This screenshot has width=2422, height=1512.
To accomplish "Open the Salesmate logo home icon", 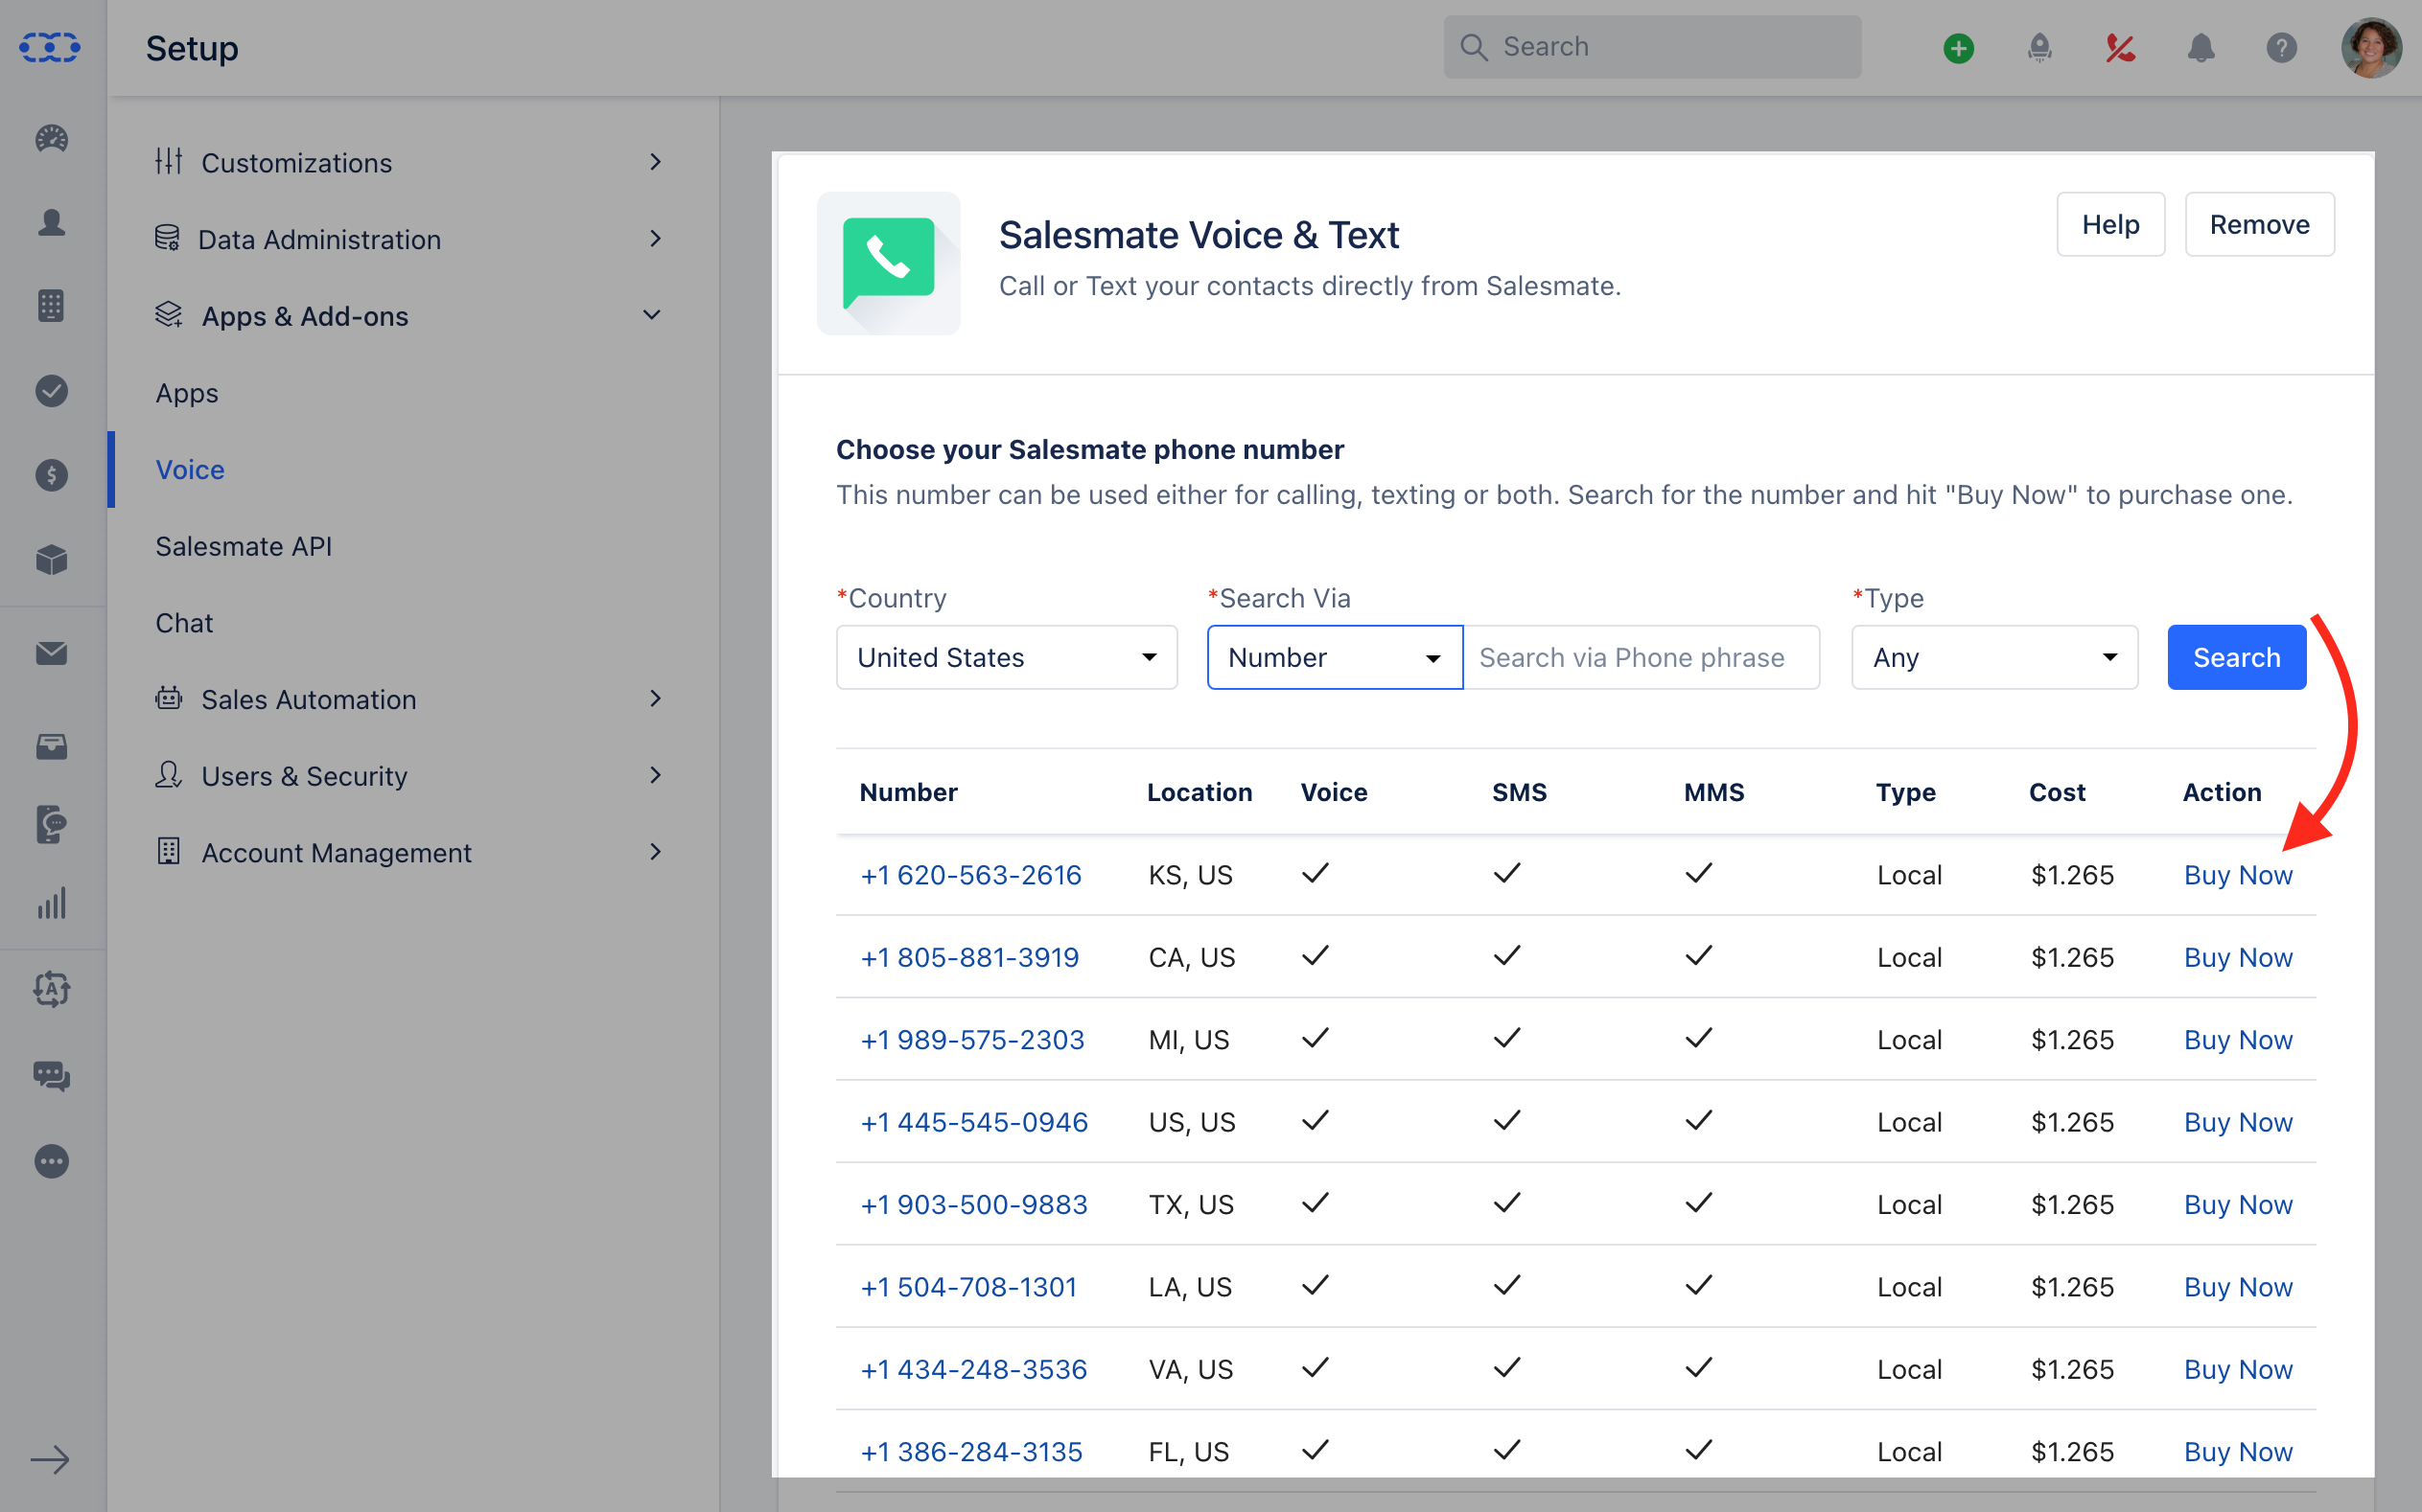I will pyautogui.click(x=50, y=47).
